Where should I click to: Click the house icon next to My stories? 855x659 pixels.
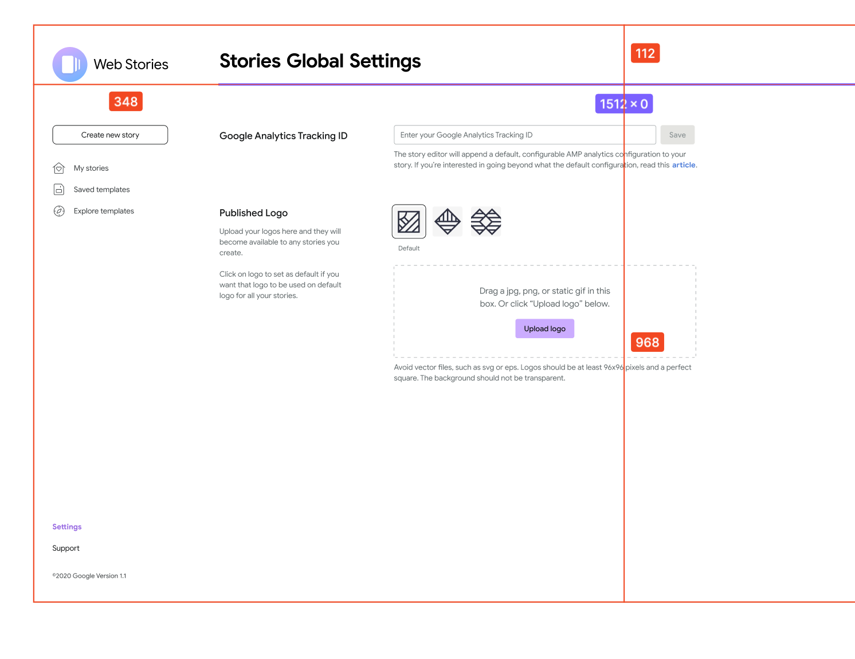tap(59, 168)
